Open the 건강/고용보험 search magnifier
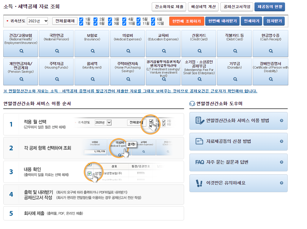 [x=22, y=51]
